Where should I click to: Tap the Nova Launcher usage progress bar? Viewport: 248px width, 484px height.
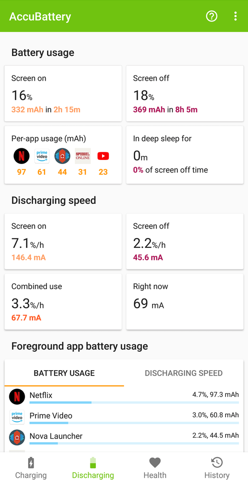coord(134,443)
